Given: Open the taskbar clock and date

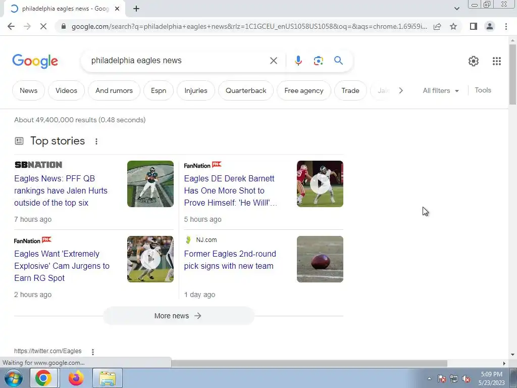Looking at the screenshot, I should click(492, 378).
